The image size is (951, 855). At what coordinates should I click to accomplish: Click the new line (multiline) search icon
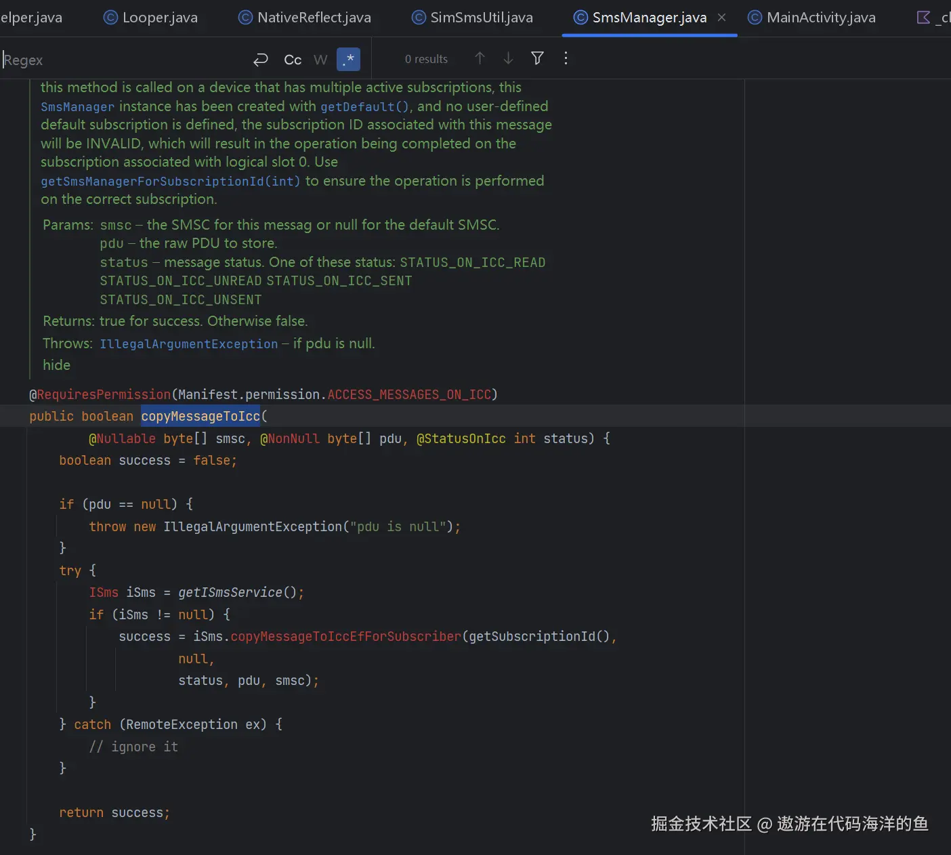[261, 60]
